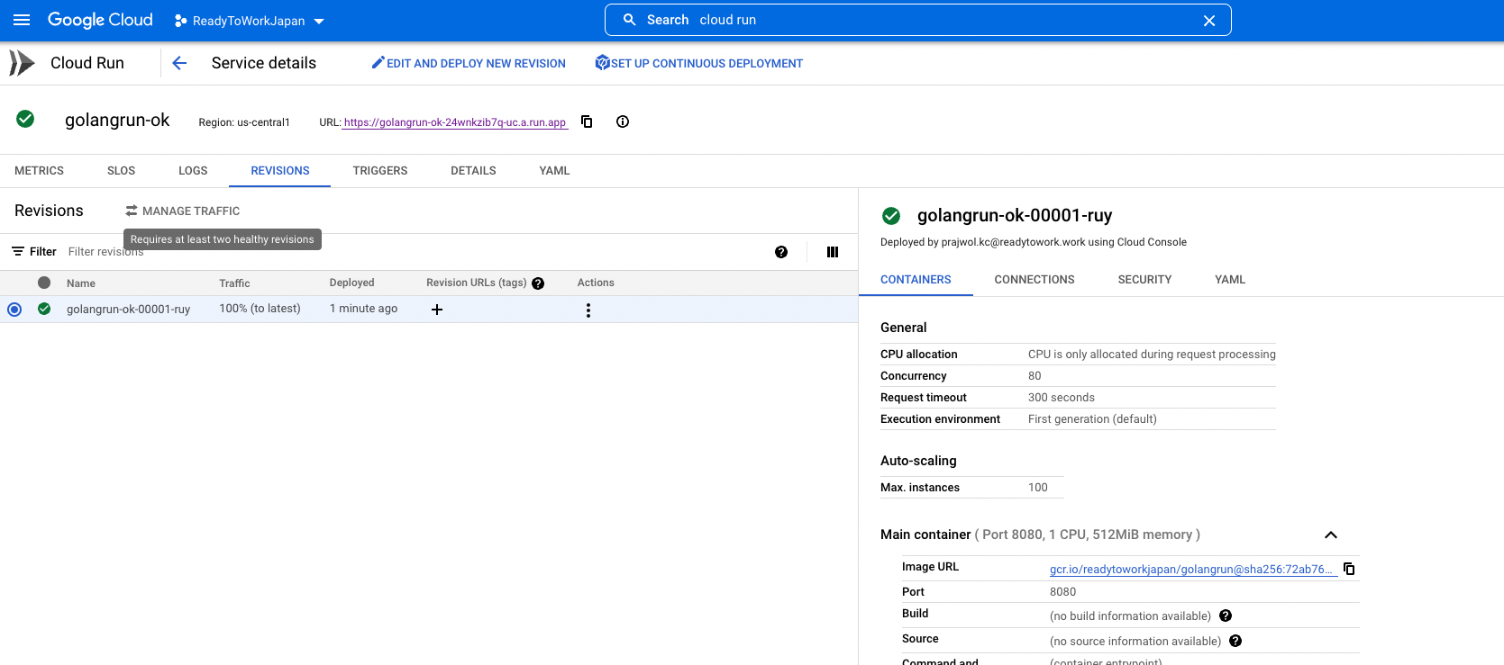Click Edit and Deploy New Revision
The height and width of the screenshot is (665, 1504).
[x=469, y=63]
